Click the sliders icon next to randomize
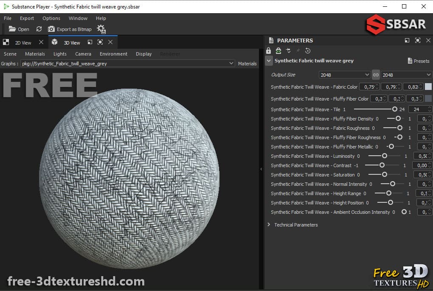This screenshot has height=291, width=433. tap(288, 50)
